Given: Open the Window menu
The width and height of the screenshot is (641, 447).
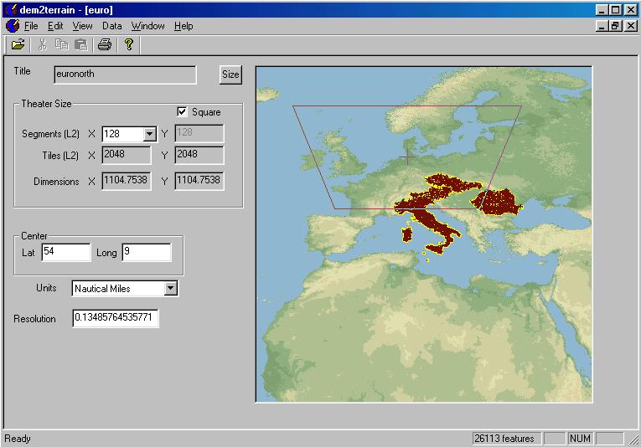Looking at the screenshot, I should coord(147,26).
